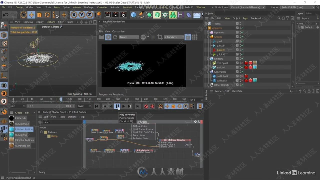Click the ramp search field
This screenshot has width=320, height=180.
point(62,122)
